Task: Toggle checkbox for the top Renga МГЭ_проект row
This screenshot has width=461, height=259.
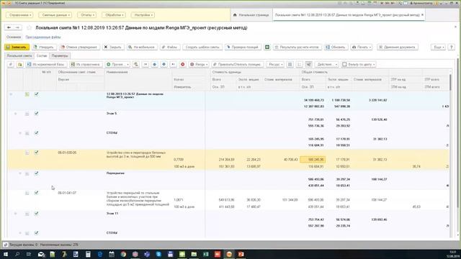Action: (37, 94)
